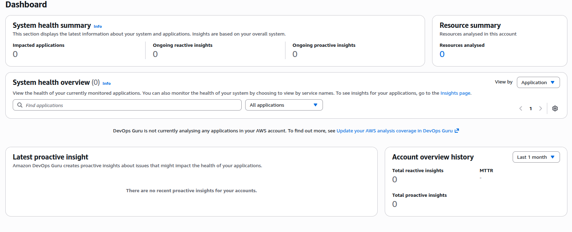Open Update your AWS analysis coverage link
Screen dimensions: 572x232
(x=394, y=131)
